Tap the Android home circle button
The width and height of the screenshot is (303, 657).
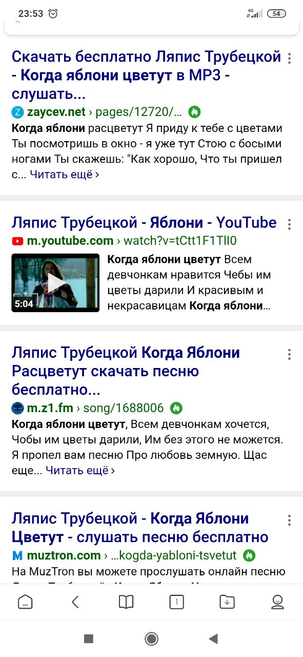(x=151, y=639)
